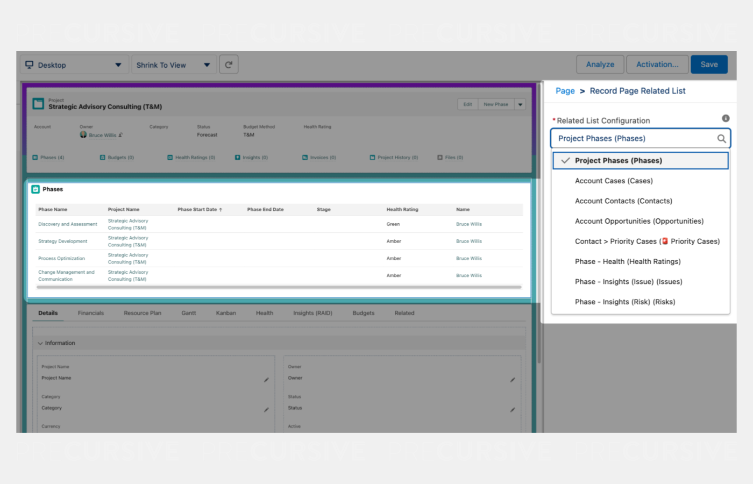Switch to the Health tab
Screen dimensions: 753x484
[x=265, y=313]
